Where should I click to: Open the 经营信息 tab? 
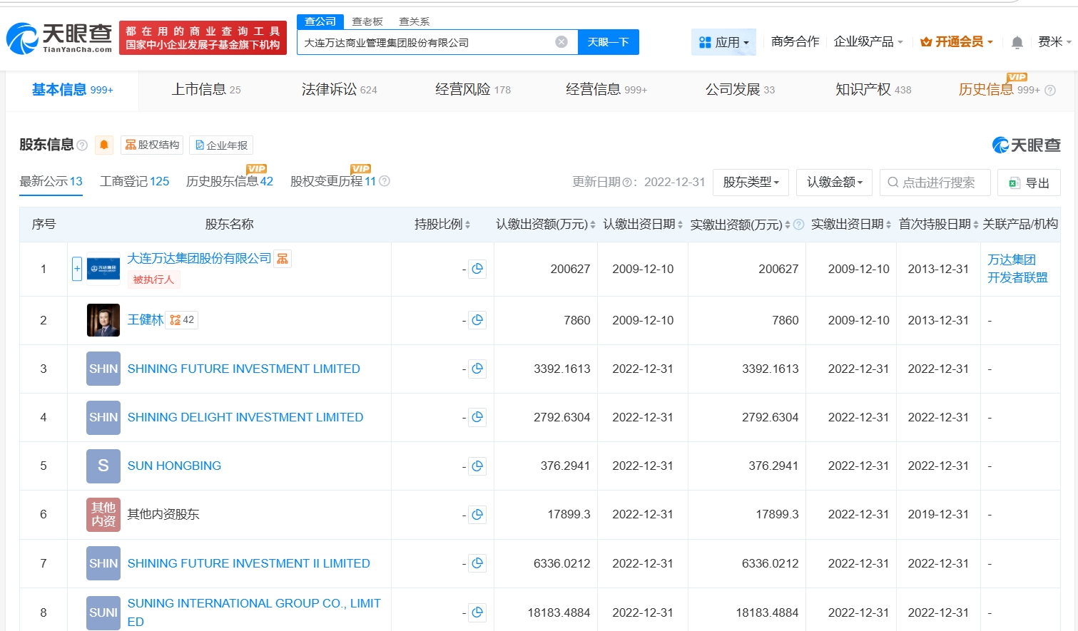(606, 90)
